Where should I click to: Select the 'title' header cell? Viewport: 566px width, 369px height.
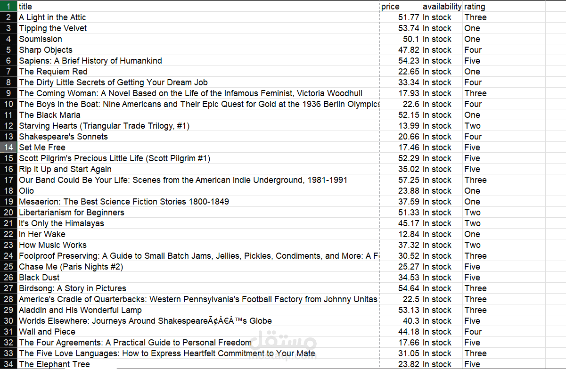coord(199,7)
